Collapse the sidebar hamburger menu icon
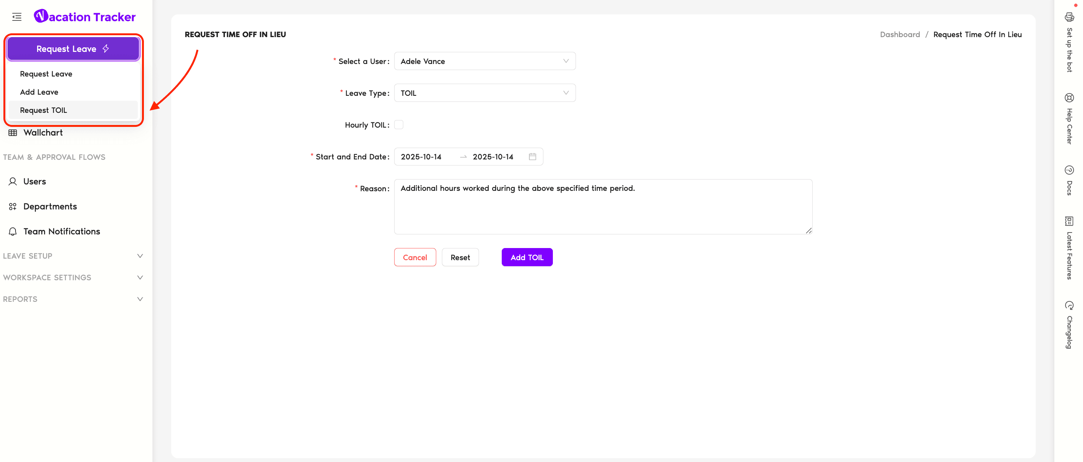Screen dimensions: 1083x462 point(17,17)
